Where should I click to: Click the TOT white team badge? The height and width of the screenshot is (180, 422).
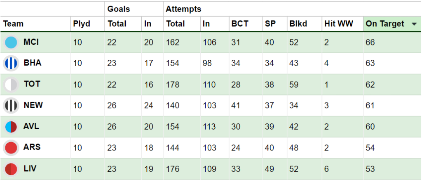click(x=11, y=84)
